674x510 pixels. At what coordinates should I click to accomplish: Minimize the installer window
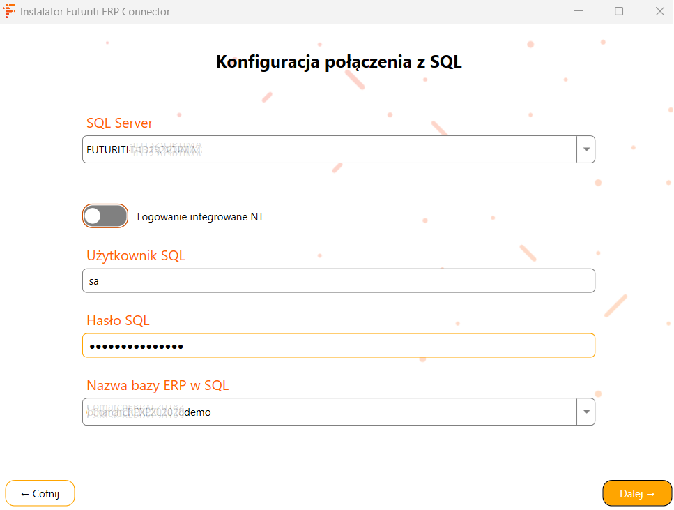coord(579,11)
